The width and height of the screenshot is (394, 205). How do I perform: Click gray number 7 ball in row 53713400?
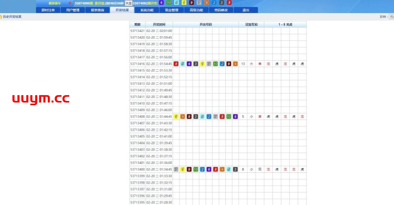(176, 169)
